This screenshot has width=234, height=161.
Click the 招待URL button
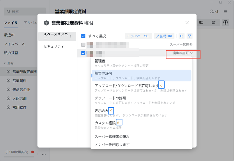pos(164,36)
